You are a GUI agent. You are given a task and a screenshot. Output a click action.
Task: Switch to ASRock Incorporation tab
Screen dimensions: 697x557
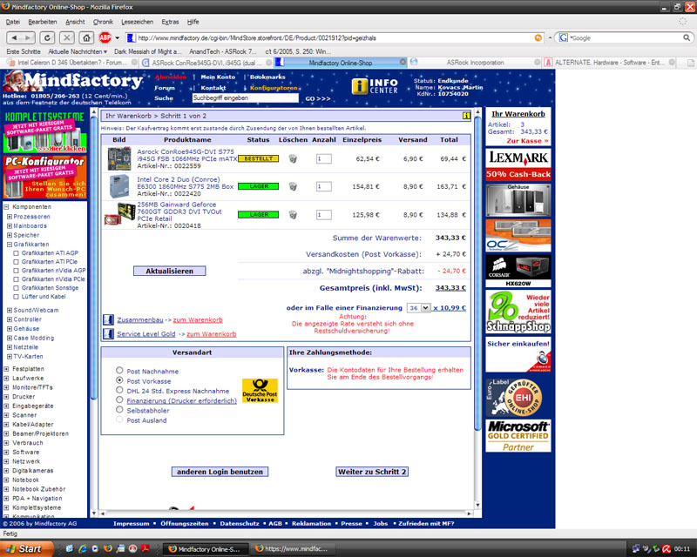pos(475,63)
